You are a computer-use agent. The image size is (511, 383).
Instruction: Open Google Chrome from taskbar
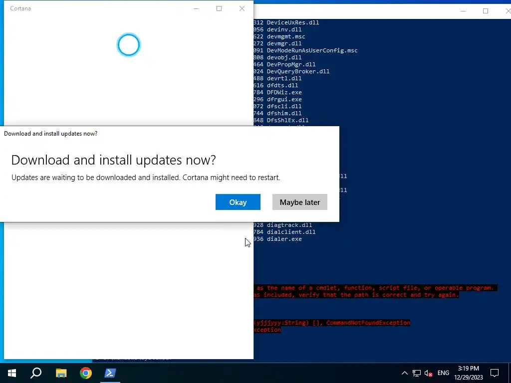pyautogui.click(x=86, y=373)
